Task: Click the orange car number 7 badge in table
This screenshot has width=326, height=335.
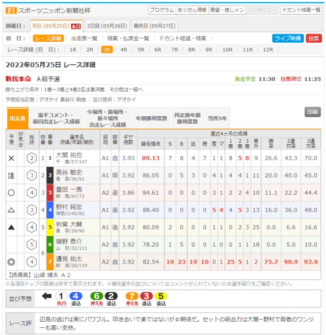Action: coord(50,262)
